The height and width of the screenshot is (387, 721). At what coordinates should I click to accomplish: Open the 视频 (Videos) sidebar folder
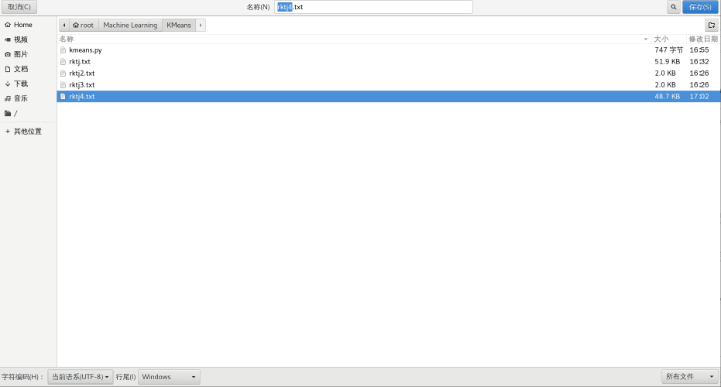pos(20,39)
